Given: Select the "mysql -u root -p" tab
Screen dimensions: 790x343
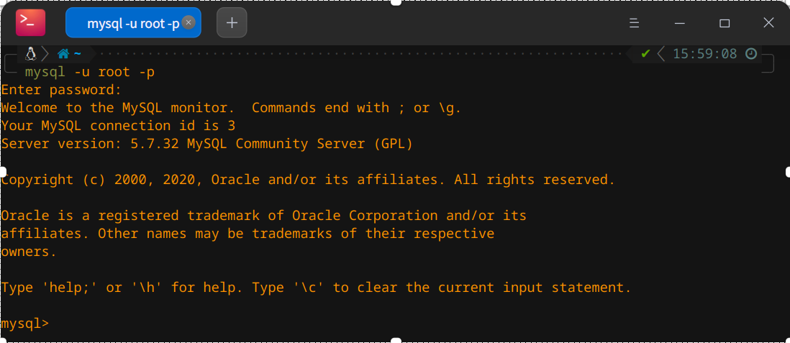Looking at the screenshot, I should point(133,23).
